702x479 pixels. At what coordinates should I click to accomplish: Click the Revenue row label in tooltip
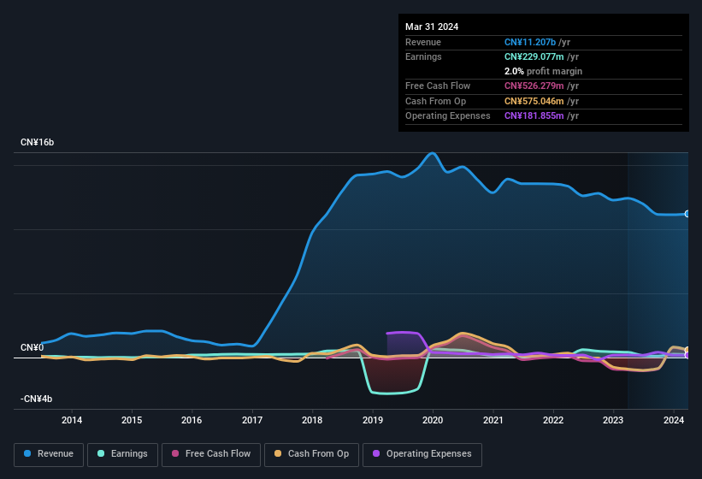423,42
